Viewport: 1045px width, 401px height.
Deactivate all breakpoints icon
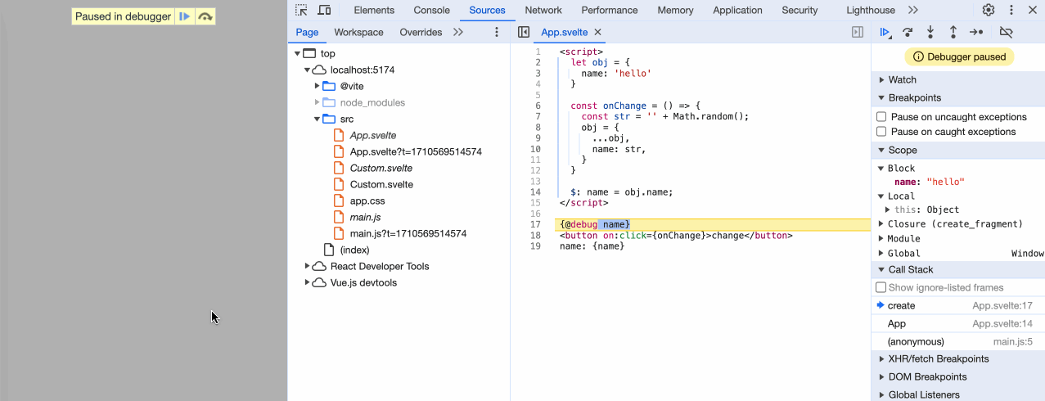click(x=1007, y=32)
